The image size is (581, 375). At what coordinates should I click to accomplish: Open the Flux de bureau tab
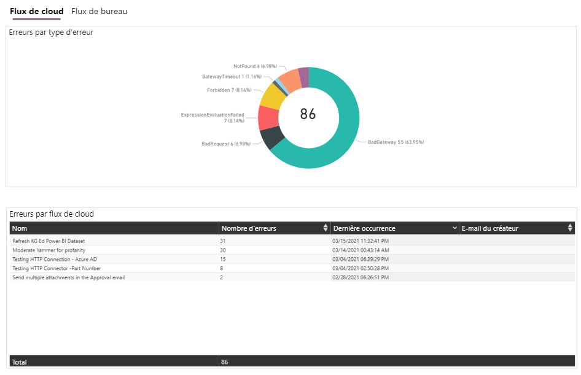[x=99, y=12]
